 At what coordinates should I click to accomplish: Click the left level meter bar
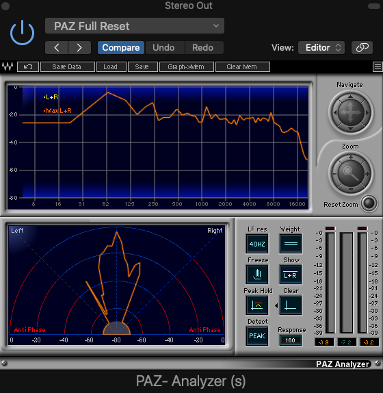[x=330, y=283]
